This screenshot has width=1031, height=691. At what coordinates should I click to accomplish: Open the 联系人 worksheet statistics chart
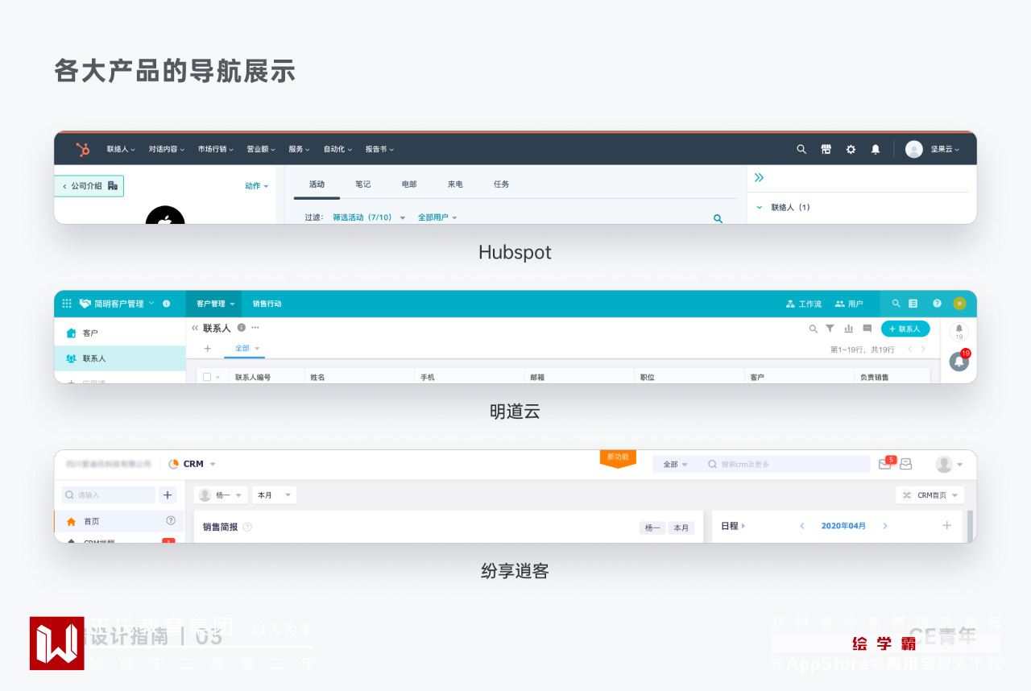[x=848, y=329]
